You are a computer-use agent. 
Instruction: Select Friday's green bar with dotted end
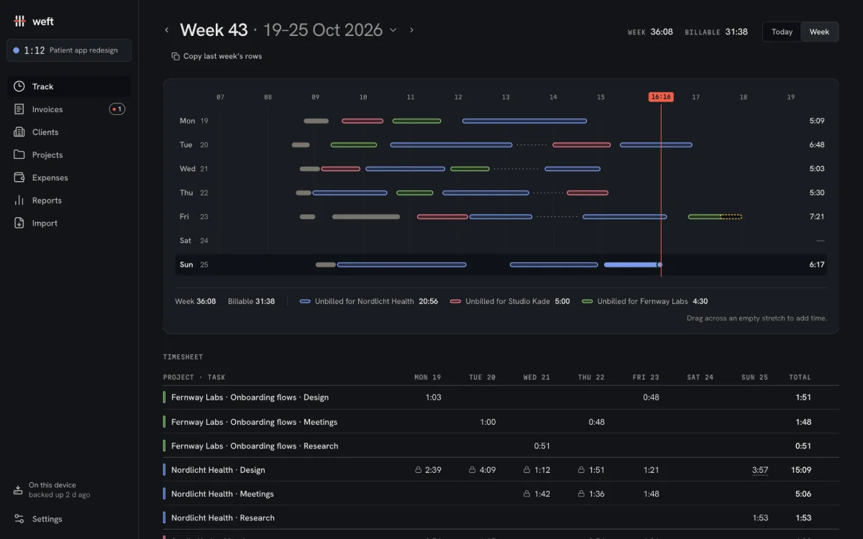click(715, 216)
